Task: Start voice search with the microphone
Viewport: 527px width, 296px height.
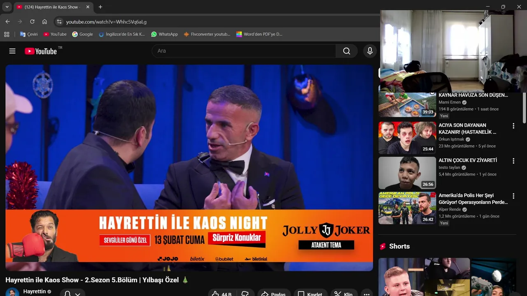Action: [x=370, y=51]
